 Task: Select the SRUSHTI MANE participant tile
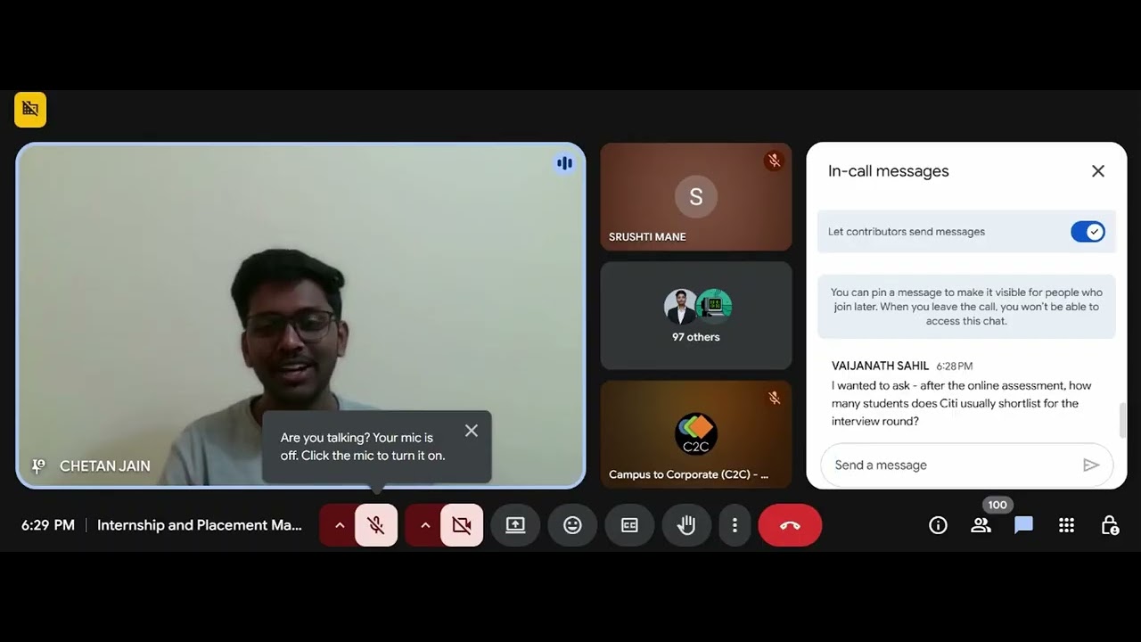[696, 196]
